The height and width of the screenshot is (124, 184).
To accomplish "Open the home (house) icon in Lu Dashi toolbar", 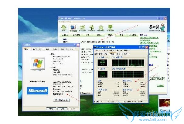I will click(x=64, y=27).
